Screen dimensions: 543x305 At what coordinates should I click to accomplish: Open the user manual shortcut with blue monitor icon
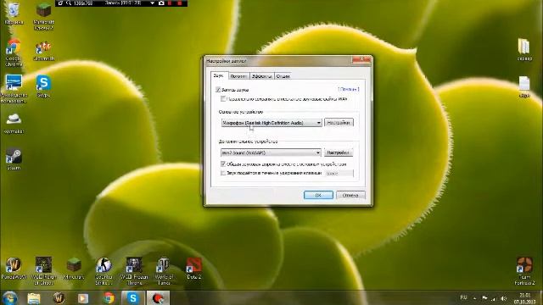tap(14, 88)
